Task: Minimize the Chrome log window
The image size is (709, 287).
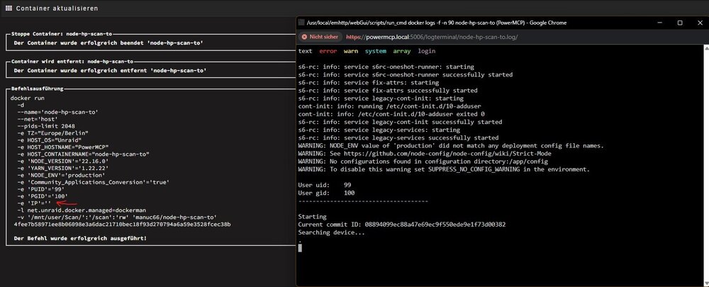Action: [659, 23]
